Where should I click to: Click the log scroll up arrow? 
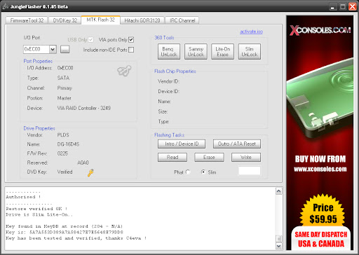[278, 191]
